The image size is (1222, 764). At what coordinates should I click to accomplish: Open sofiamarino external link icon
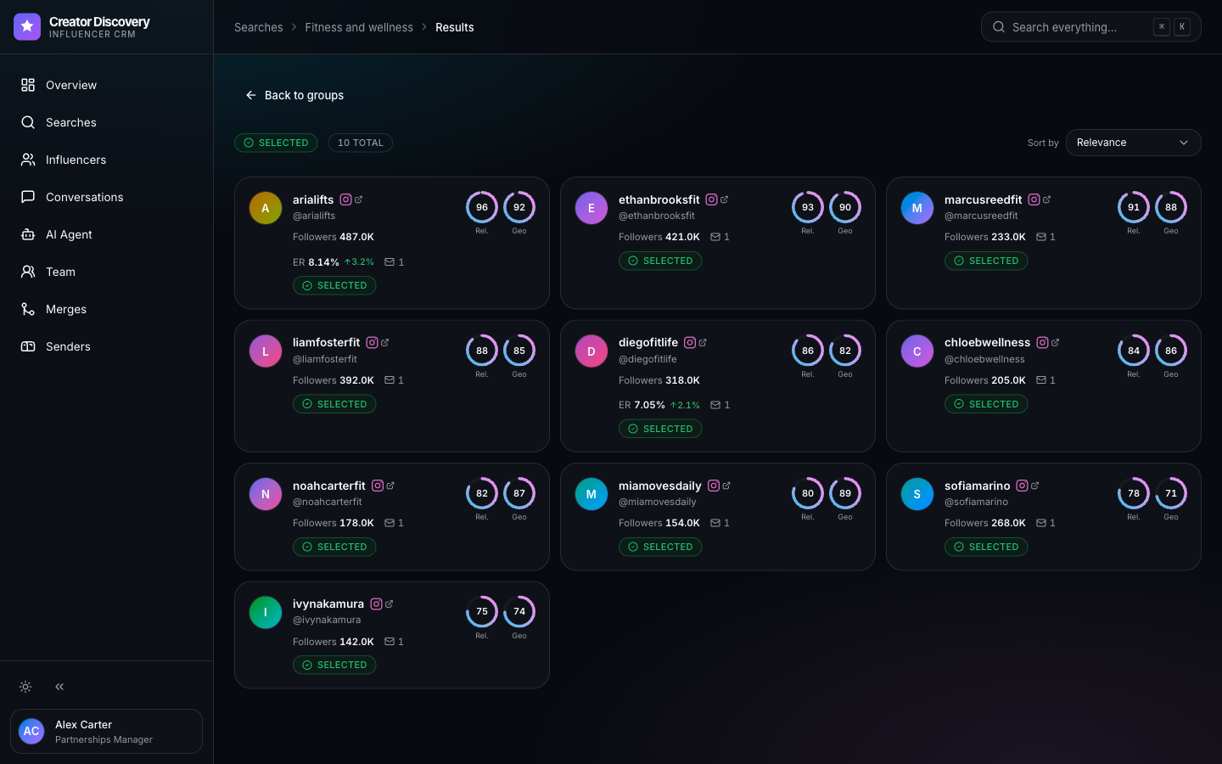(1035, 486)
